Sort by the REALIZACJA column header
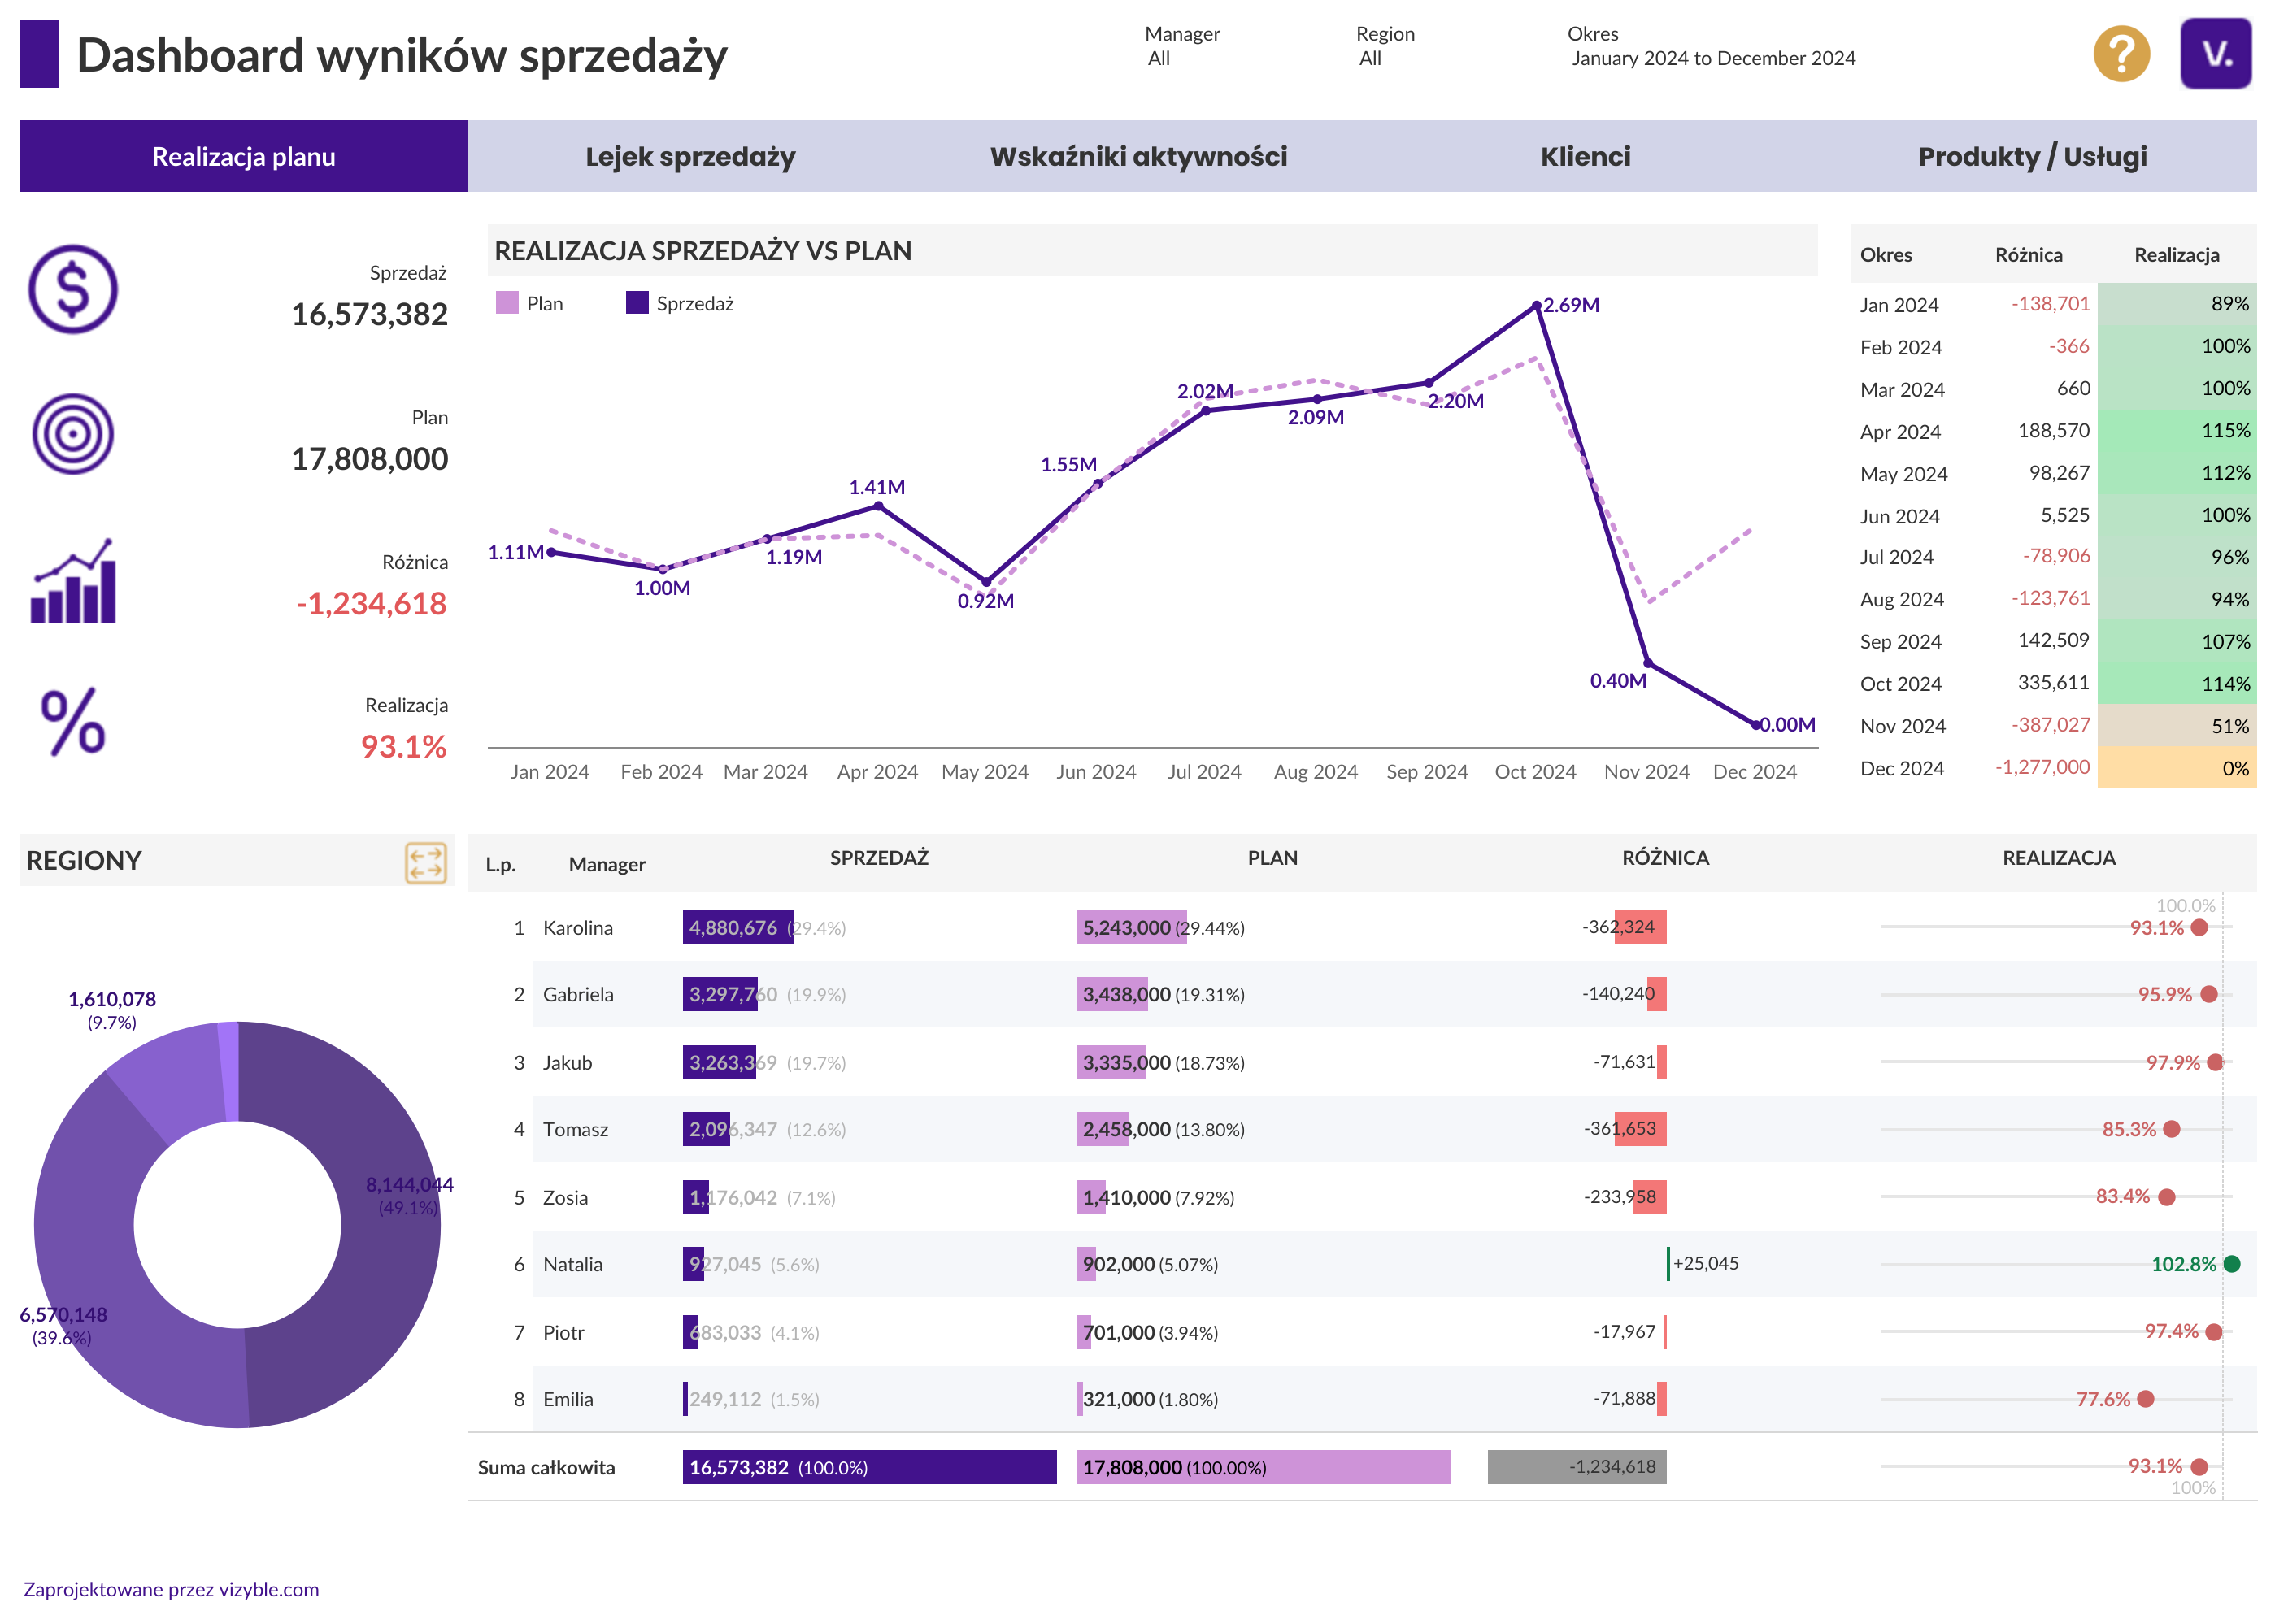2275x1624 pixels. 2058,858
